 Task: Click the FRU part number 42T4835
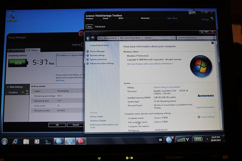tap(61, 111)
